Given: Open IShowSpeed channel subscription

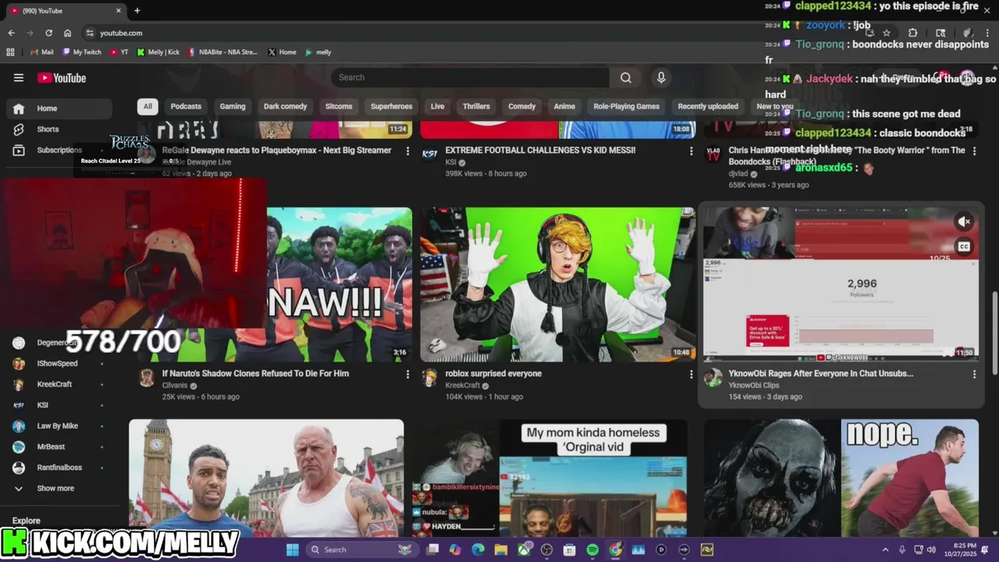Looking at the screenshot, I should [x=59, y=363].
